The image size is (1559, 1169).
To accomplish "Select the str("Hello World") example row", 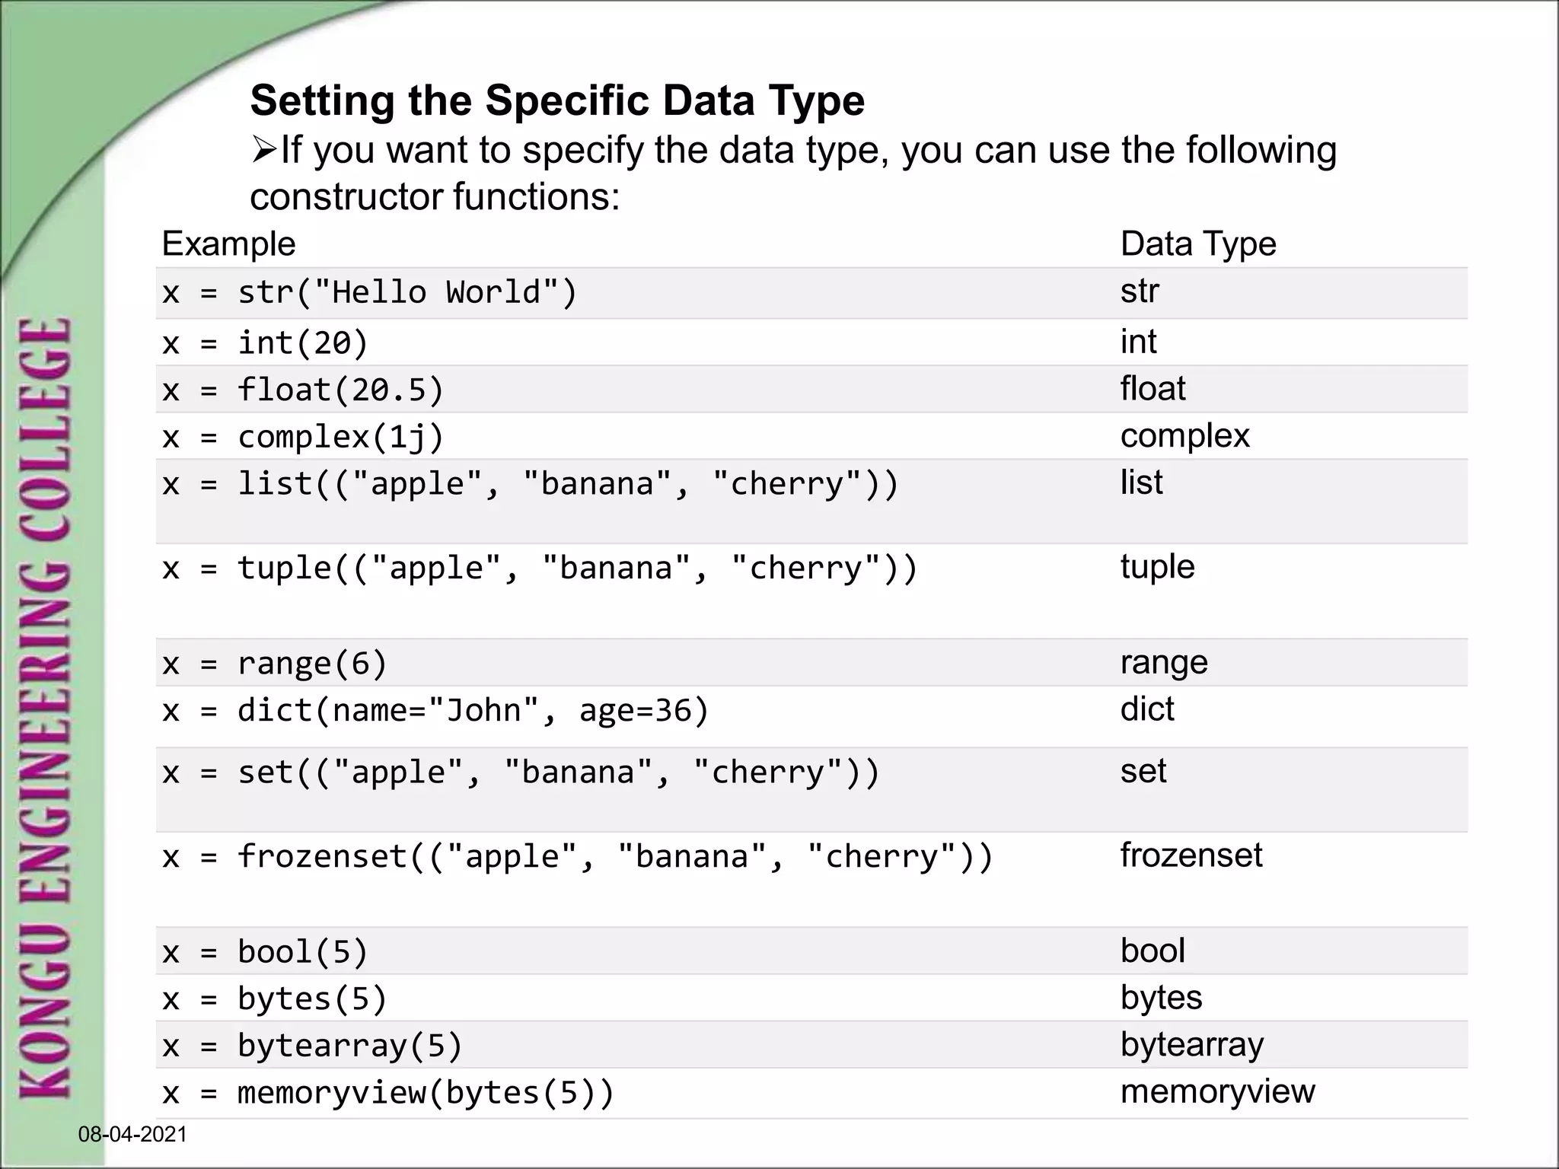I will coord(370,293).
